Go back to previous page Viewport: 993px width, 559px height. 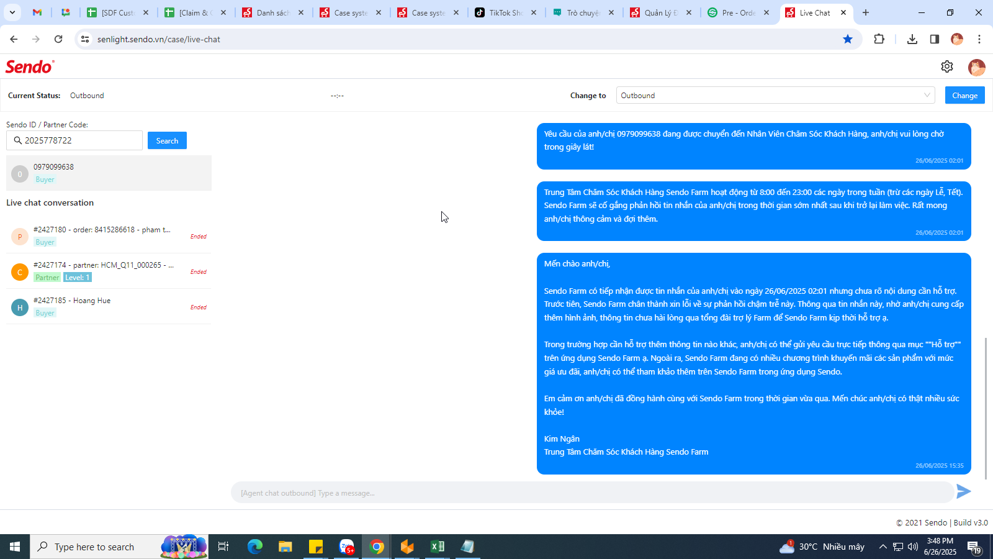click(x=14, y=39)
